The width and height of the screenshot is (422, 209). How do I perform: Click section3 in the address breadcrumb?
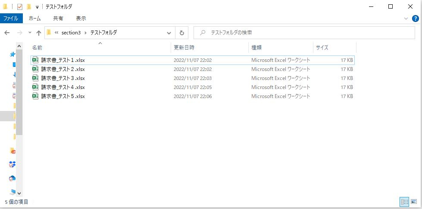click(x=71, y=33)
